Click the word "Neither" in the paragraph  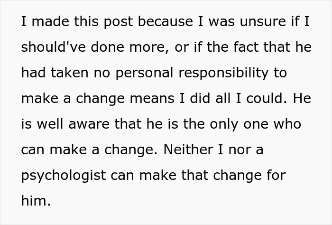click(188, 150)
